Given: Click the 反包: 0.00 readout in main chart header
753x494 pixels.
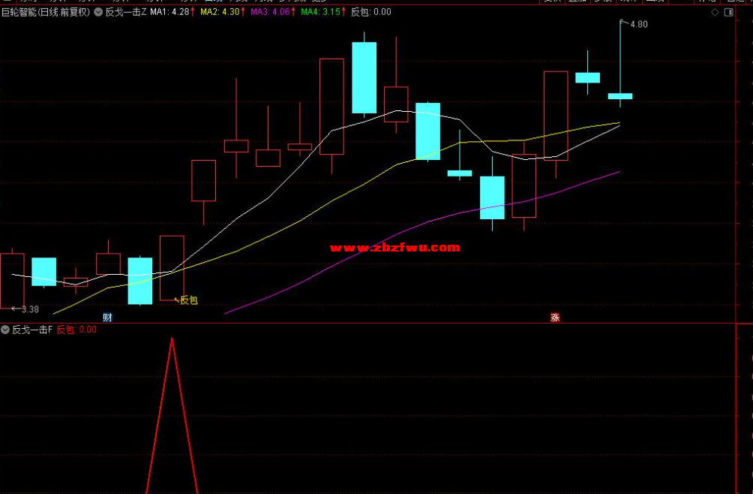Looking at the screenshot, I should 370,12.
